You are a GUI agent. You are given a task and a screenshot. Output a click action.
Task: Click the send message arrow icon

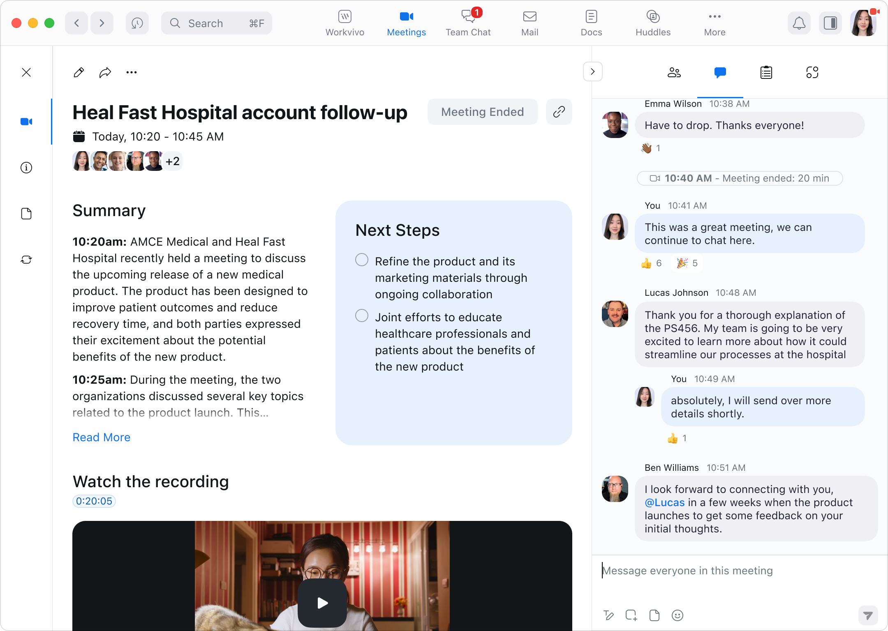tap(868, 615)
